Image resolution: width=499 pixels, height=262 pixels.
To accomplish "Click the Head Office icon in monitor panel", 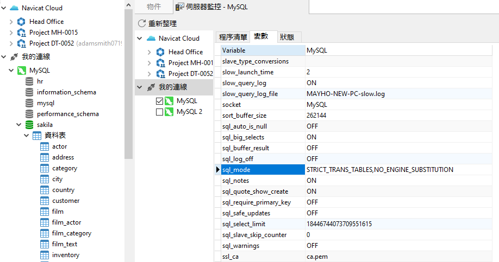I will pyautogui.click(x=160, y=52).
